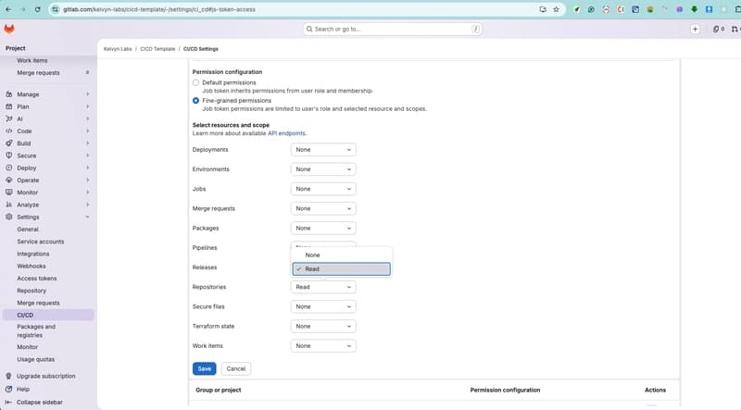The height and width of the screenshot is (410, 741).
Task: Open the Operate section icon
Action: pyautogui.click(x=9, y=180)
